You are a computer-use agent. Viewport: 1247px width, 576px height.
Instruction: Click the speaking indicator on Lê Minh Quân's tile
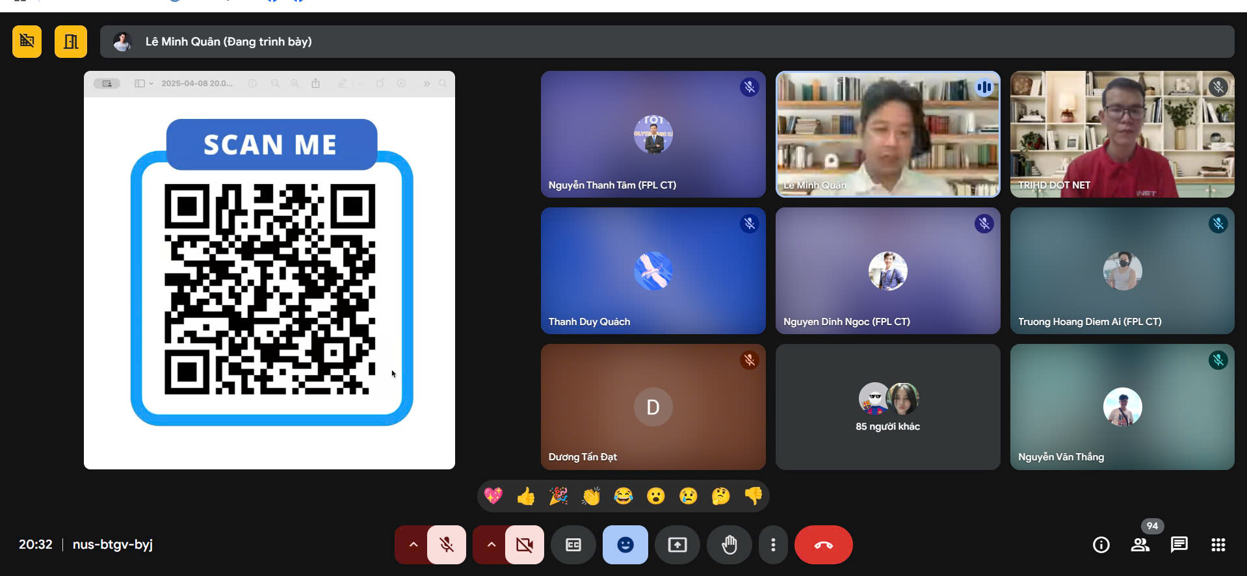tap(984, 87)
